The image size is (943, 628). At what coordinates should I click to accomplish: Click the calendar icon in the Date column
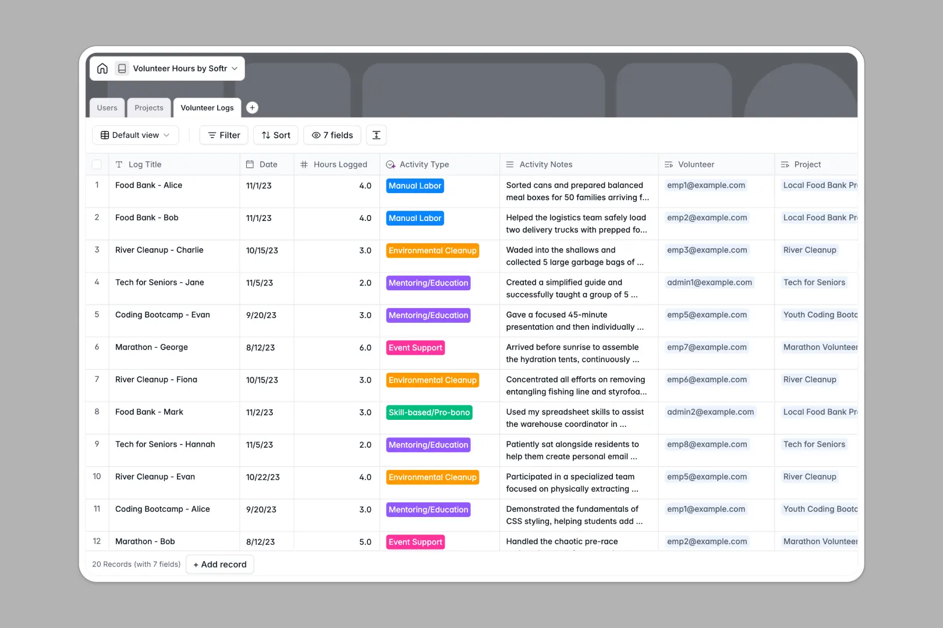(x=249, y=164)
